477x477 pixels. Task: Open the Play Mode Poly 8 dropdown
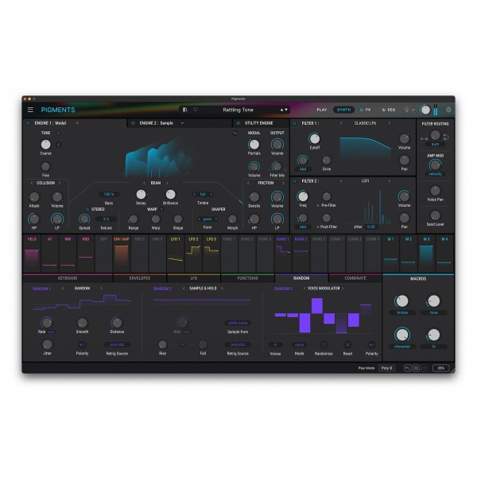(386, 368)
